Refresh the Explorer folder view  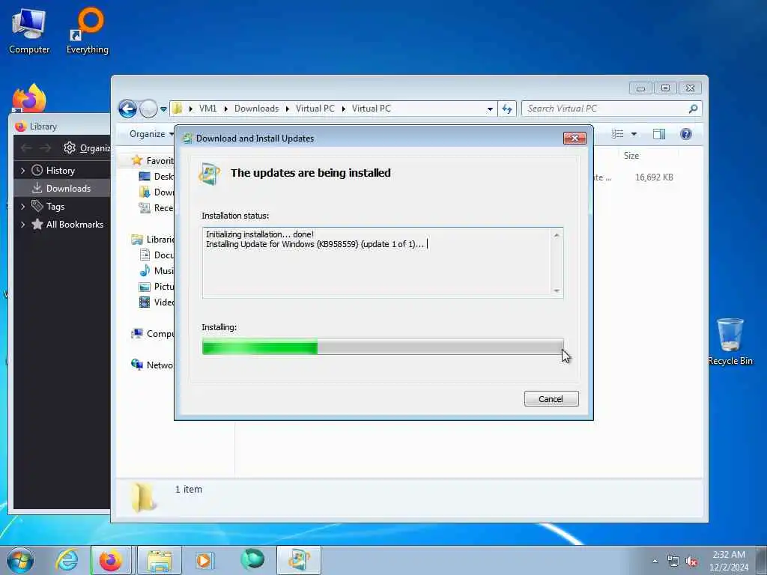point(507,109)
